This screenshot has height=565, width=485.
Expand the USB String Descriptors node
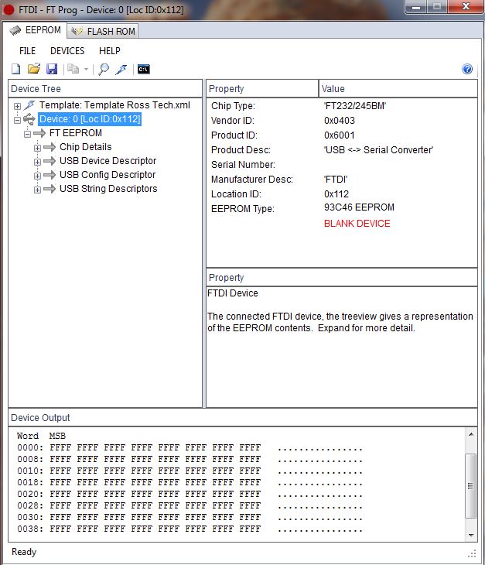(x=37, y=190)
